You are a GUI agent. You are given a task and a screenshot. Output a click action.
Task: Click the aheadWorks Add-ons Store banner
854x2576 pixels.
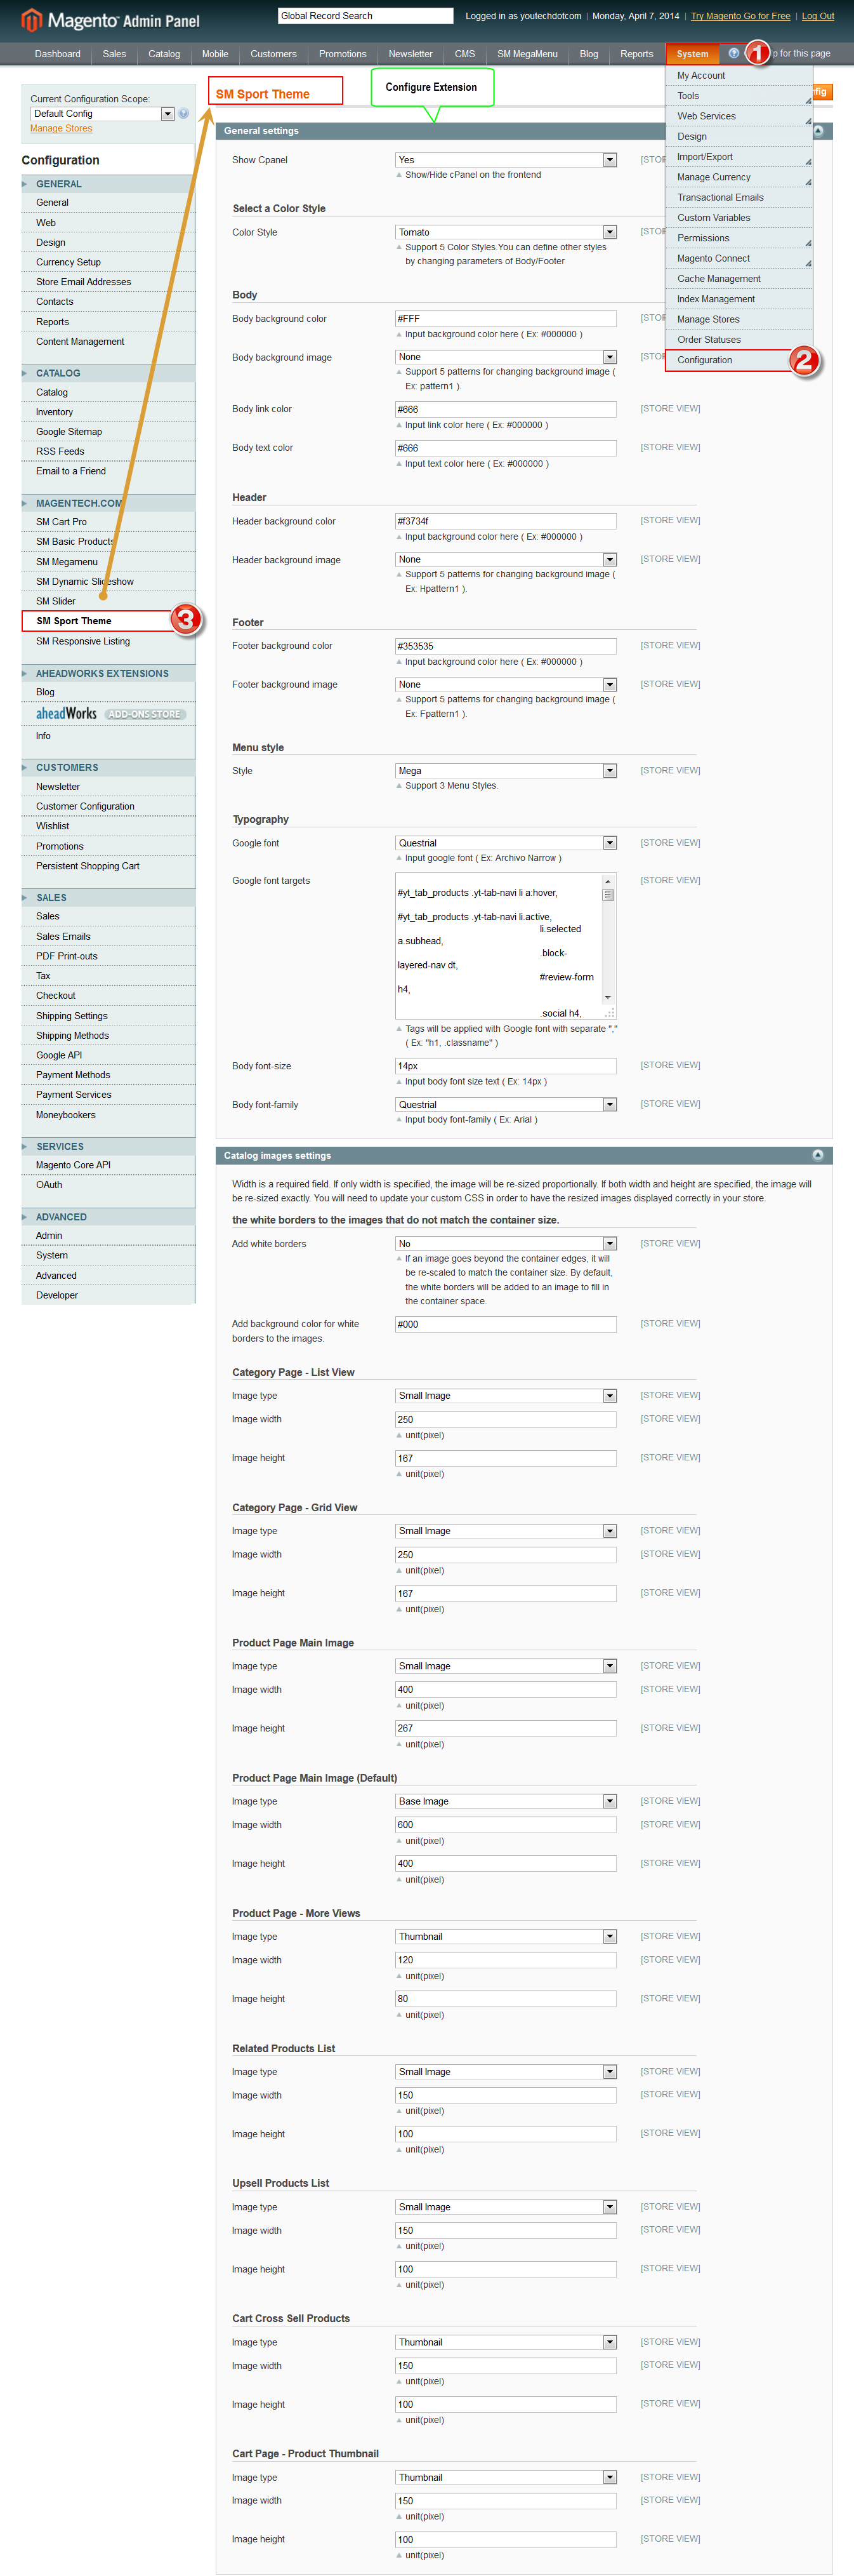[111, 713]
